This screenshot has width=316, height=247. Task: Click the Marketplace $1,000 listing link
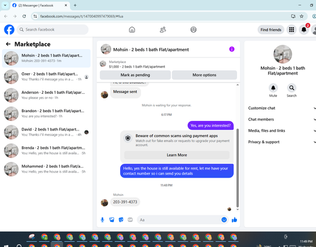[x=137, y=64]
